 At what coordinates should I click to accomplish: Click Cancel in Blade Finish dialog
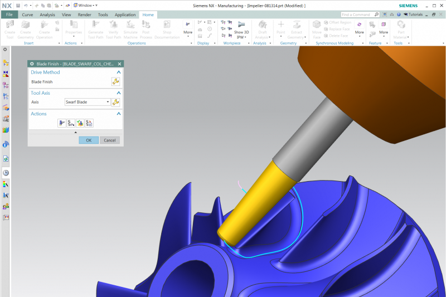[109, 140]
